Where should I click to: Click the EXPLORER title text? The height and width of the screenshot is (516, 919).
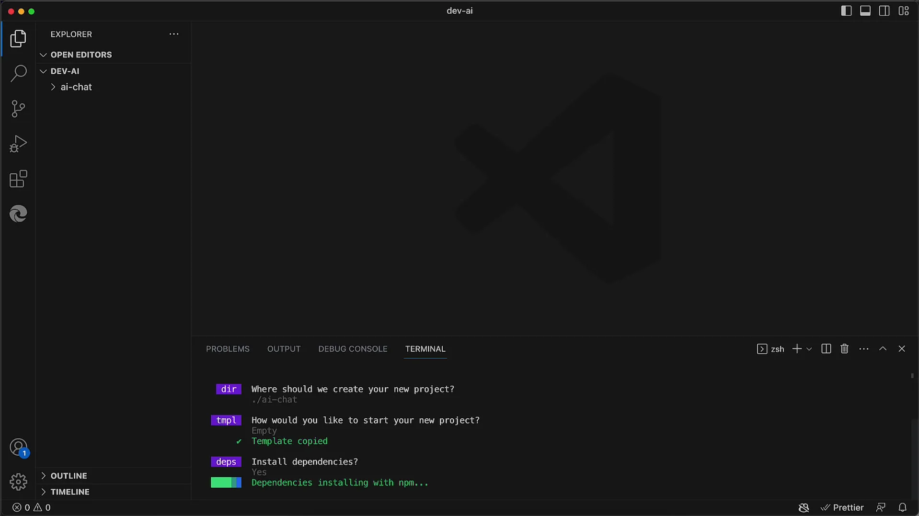coord(71,34)
